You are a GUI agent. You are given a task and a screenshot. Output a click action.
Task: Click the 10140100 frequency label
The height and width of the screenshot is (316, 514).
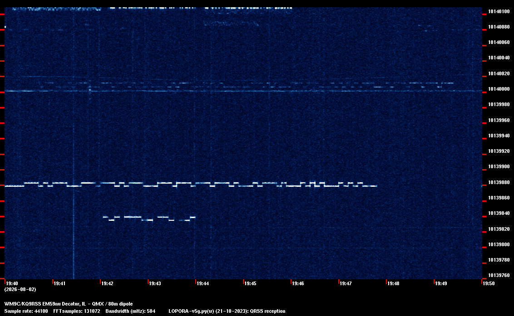pyautogui.click(x=499, y=11)
